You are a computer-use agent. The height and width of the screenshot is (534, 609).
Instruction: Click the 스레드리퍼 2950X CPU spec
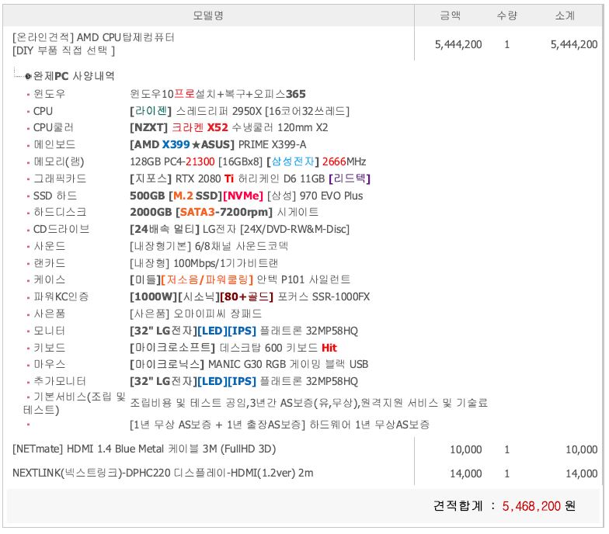pos(239,111)
